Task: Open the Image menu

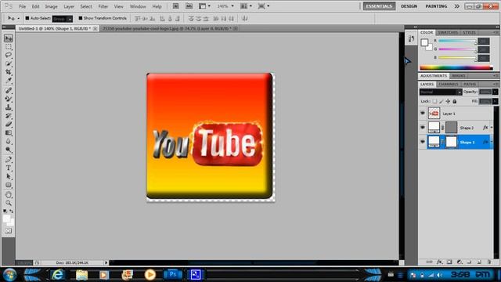Action: [x=51, y=6]
